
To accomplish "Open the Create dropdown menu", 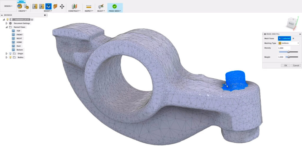I will point(22,11).
